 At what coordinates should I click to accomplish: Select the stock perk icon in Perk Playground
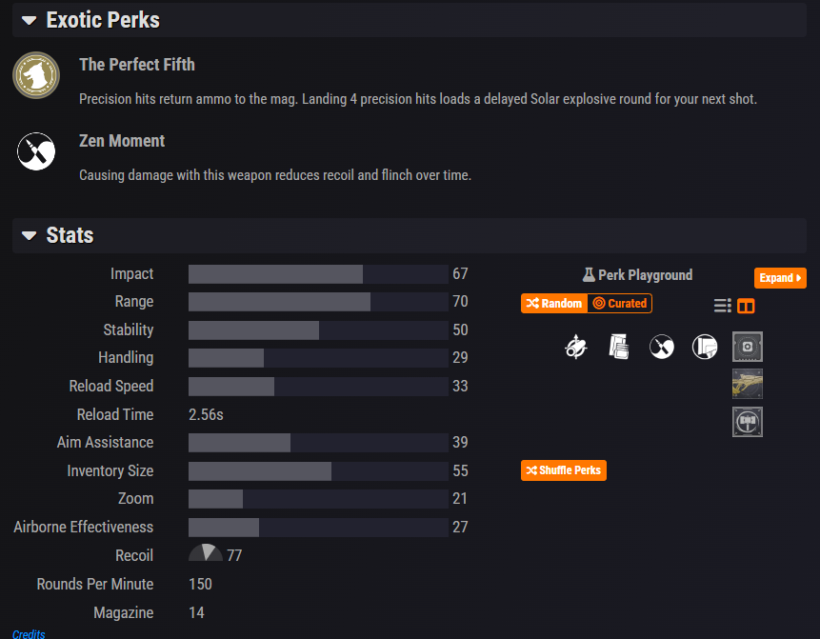tap(705, 347)
